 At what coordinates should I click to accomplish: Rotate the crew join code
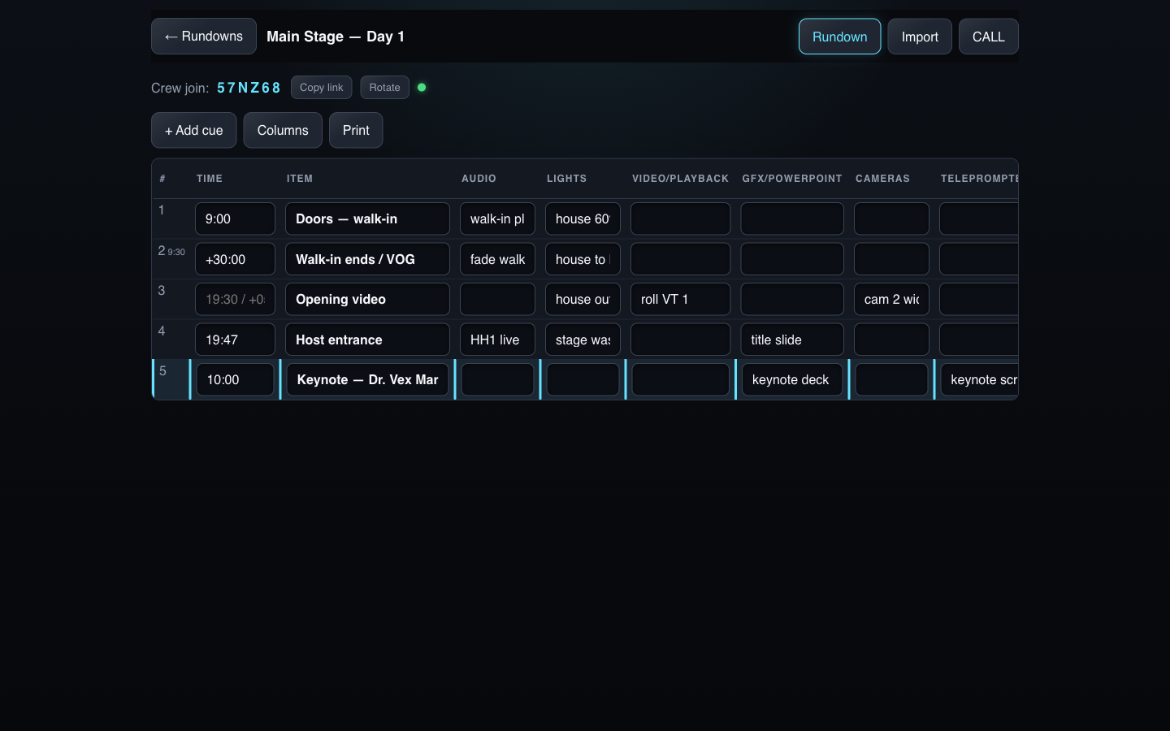(x=385, y=88)
